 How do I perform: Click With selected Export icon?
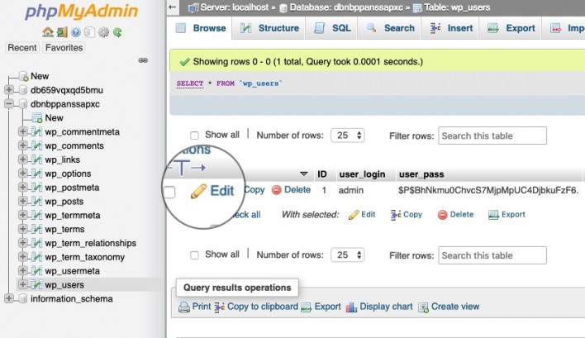(x=493, y=215)
